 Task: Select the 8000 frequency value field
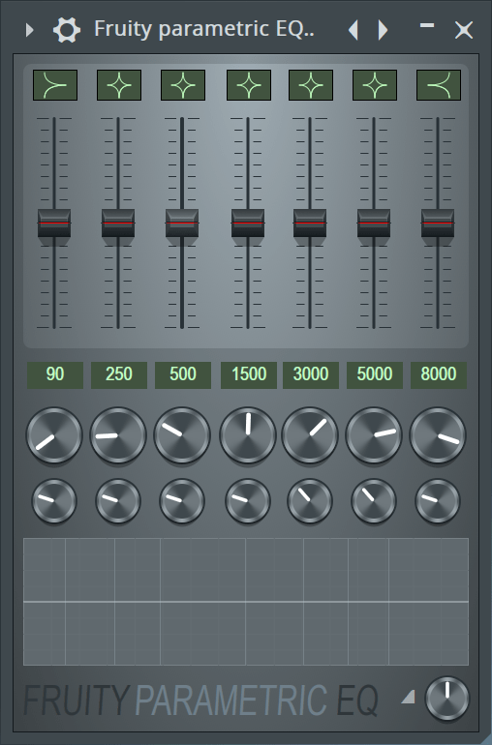pos(438,374)
